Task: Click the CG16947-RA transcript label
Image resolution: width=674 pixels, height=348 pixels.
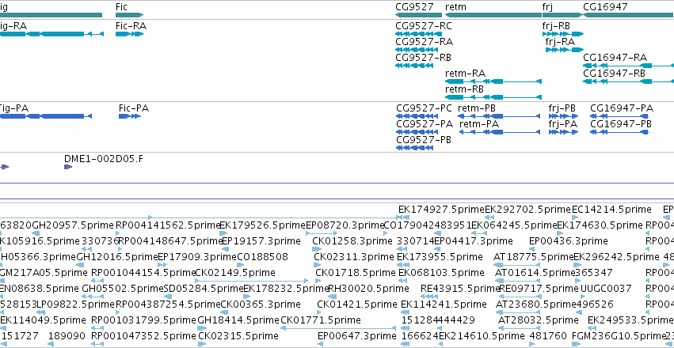Action: (615, 58)
